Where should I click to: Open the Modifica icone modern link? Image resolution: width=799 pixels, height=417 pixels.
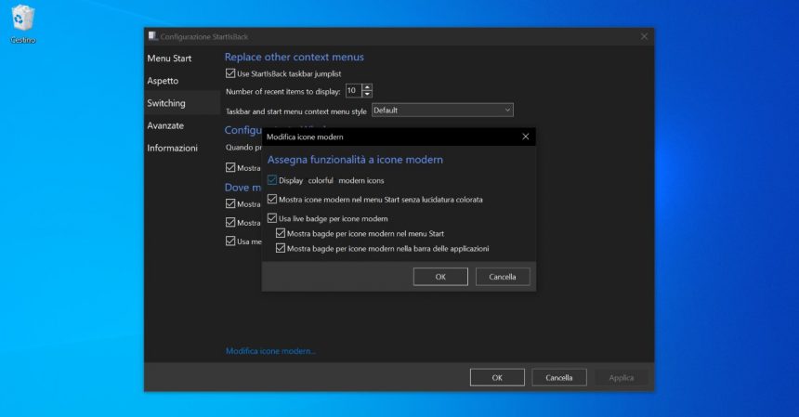[x=270, y=351]
